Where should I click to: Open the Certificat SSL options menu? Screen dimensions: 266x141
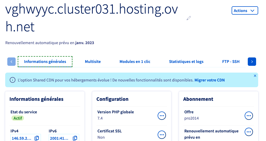(162, 135)
